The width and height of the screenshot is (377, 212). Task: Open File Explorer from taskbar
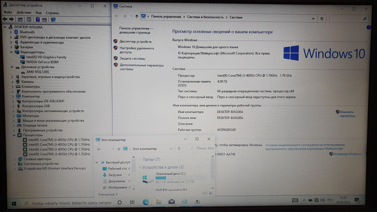159,202
